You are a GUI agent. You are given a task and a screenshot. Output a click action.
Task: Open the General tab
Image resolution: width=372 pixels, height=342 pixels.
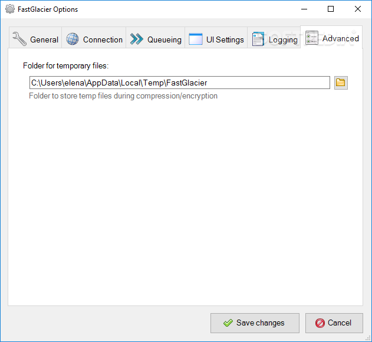(35, 38)
